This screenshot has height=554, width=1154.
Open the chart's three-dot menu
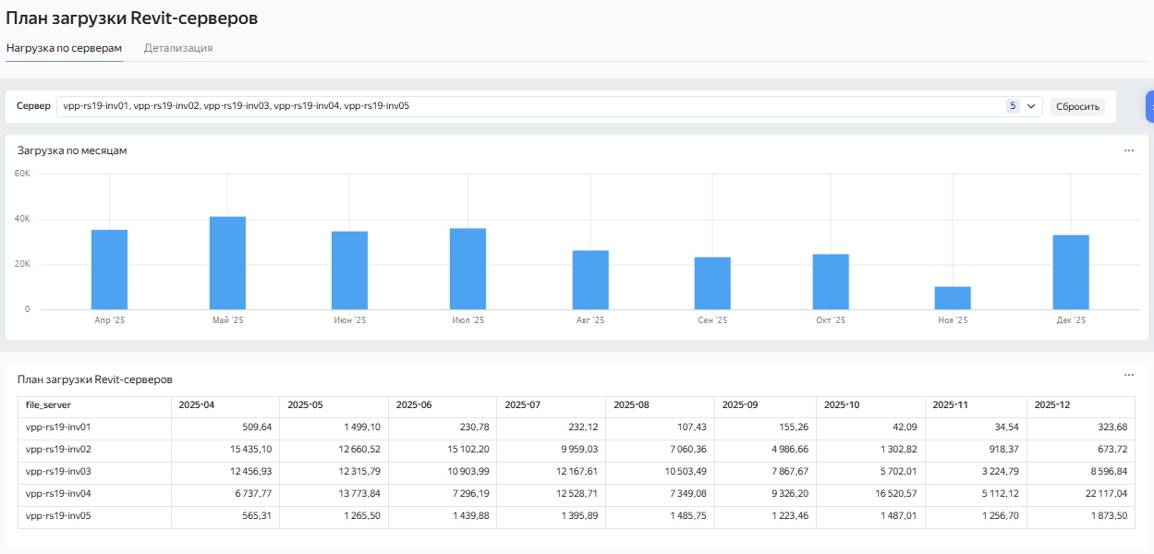pyautogui.click(x=1128, y=151)
